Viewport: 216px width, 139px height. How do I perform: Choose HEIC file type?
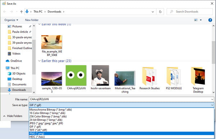point(122,137)
